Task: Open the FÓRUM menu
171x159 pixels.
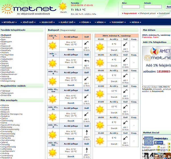Action: [85, 22]
